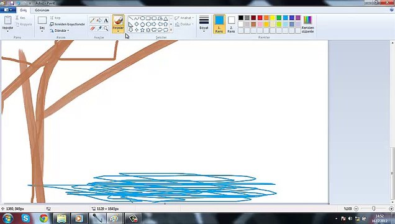The image size is (395, 224).
Task: Pick the brown color swatch
Action: 253,24
